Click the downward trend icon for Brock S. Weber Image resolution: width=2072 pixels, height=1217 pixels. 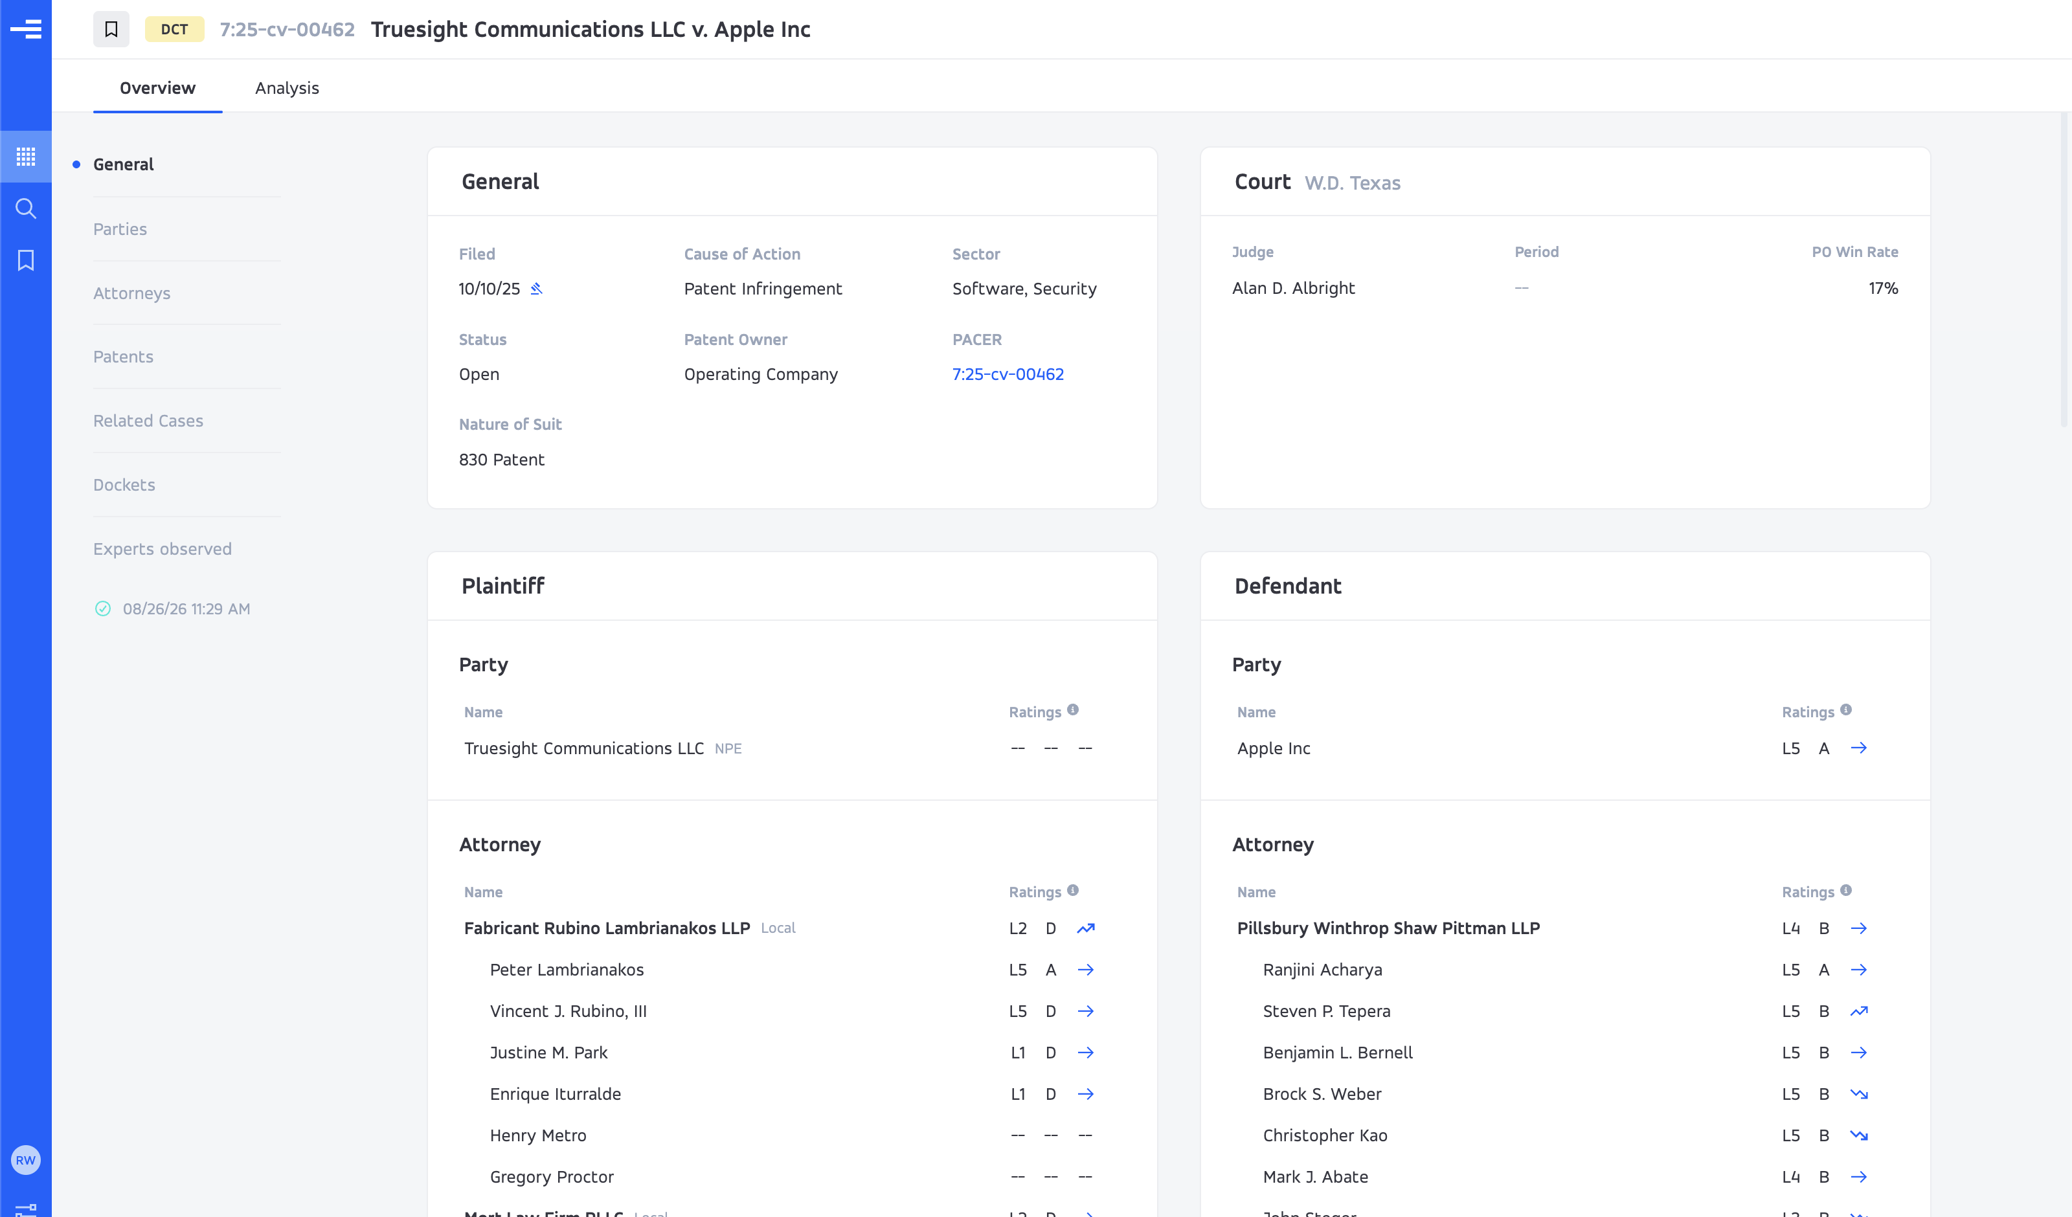(1859, 1093)
